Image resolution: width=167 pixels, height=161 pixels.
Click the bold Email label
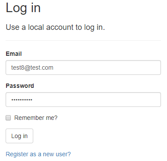pyautogui.click(x=14, y=54)
